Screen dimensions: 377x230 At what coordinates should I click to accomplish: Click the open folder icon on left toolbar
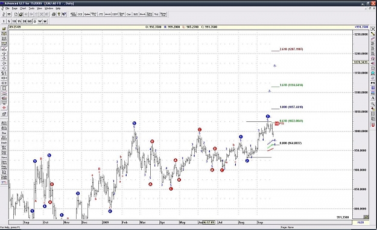tap(4, 29)
